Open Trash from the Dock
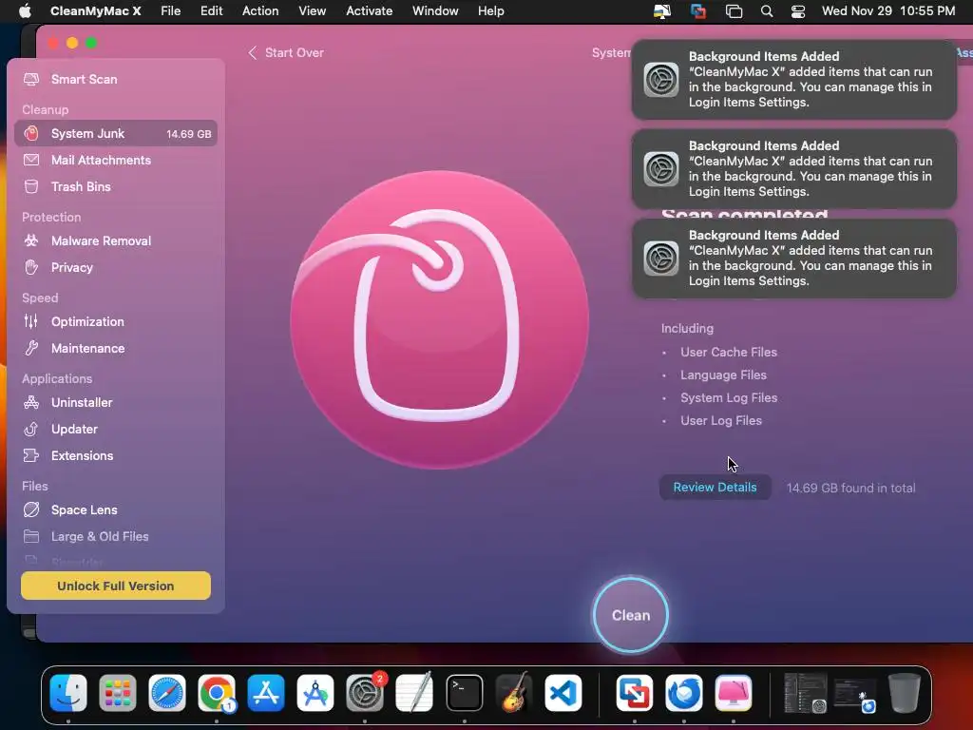The width and height of the screenshot is (973, 730). point(905,693)
